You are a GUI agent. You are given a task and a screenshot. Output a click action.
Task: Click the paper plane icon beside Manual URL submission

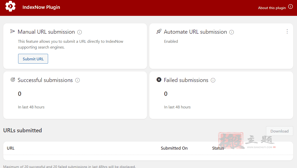pyautogui.click(x=13, y=31)
